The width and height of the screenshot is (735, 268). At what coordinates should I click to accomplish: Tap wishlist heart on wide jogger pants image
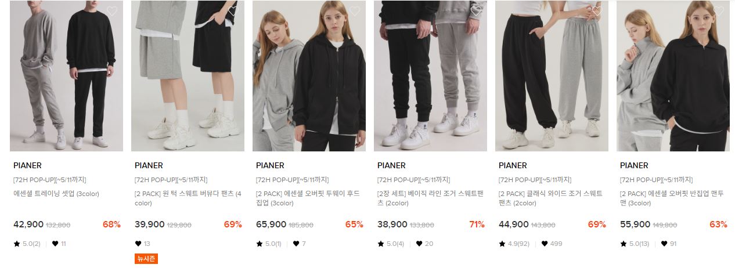tap(597, 11)
